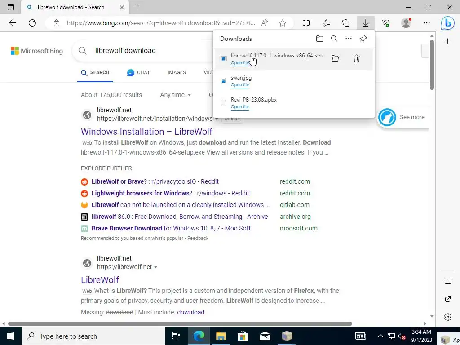Close the librewolf download tab
This screenshot has height=345, width=460.
pyautogui.click(x=122, y=7)
